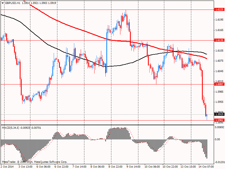Click the 10 Oct 22:00 time label

click(x=170, y=166)
